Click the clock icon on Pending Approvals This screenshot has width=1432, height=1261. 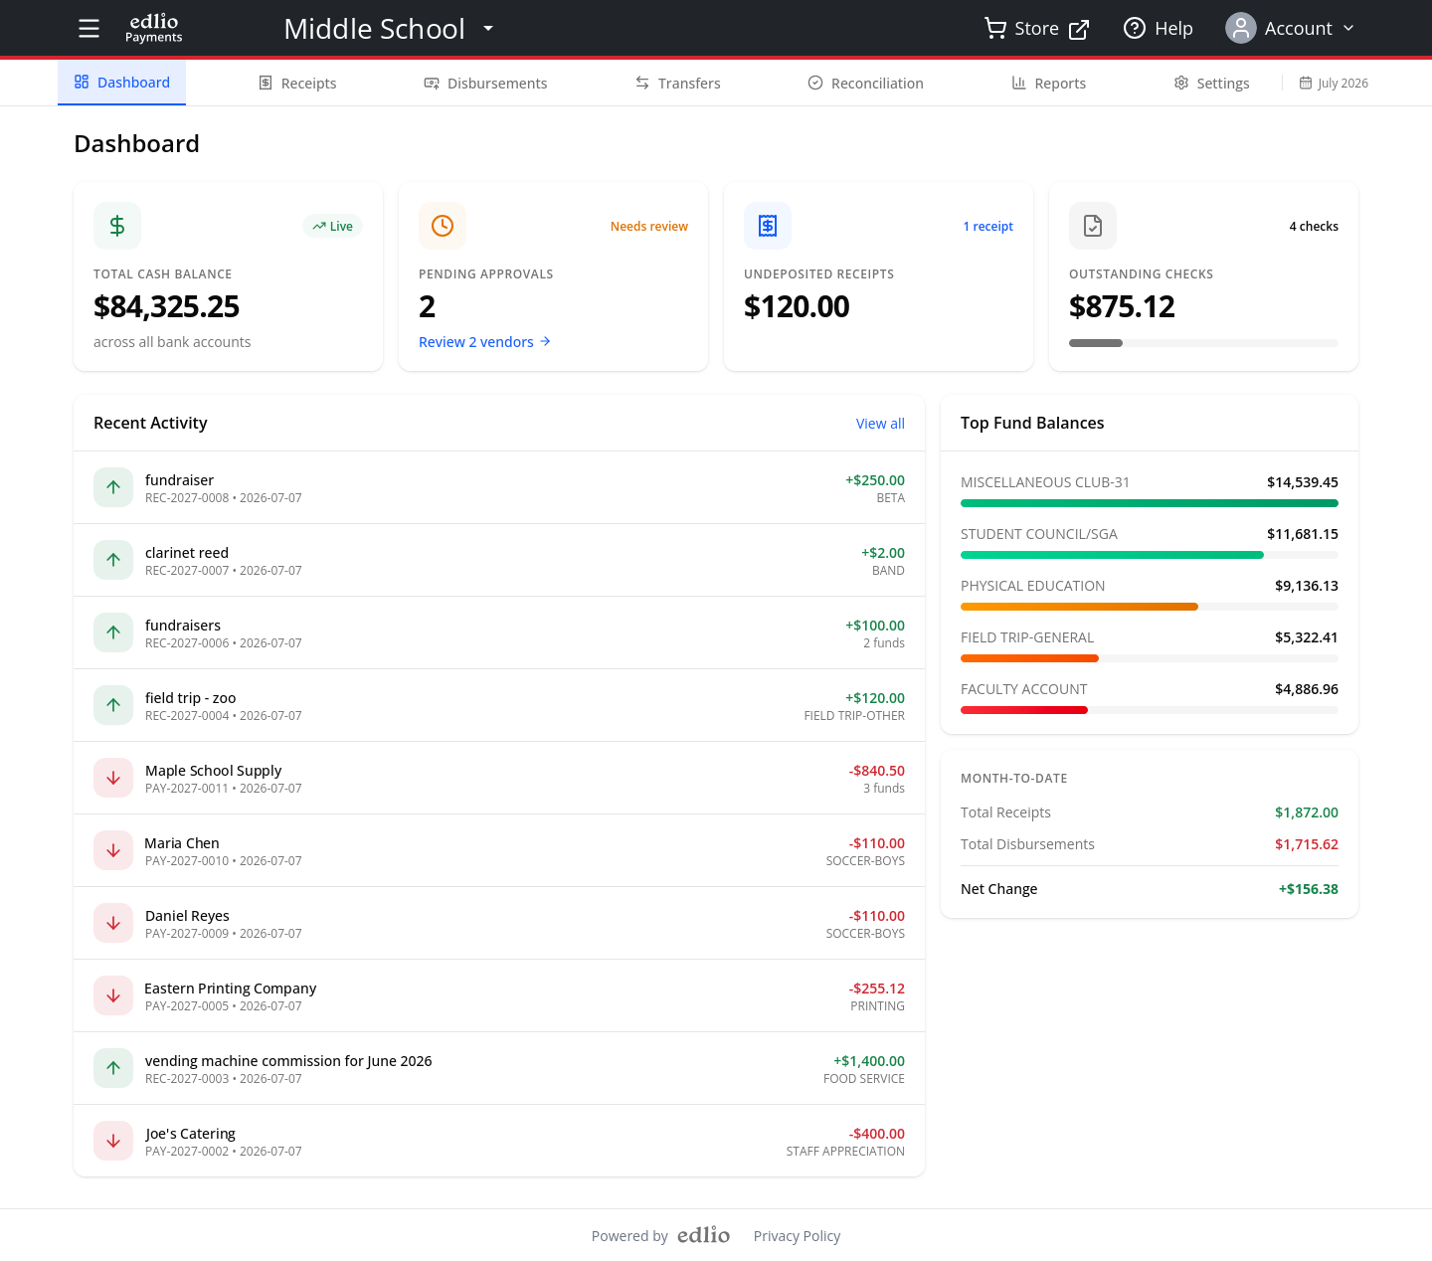pos(443,226)
